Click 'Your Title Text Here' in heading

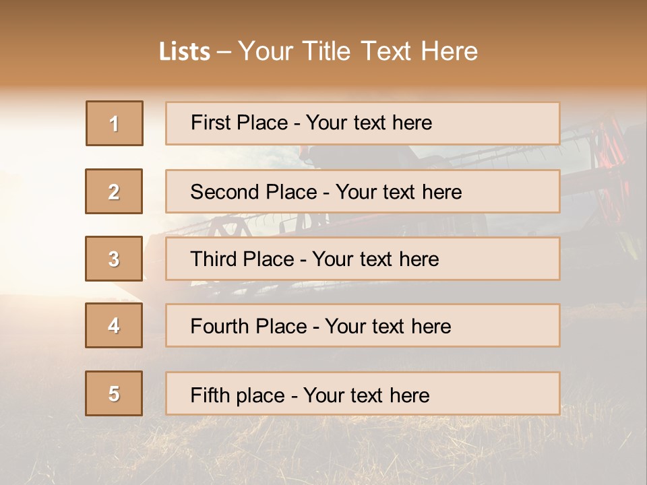358,51
